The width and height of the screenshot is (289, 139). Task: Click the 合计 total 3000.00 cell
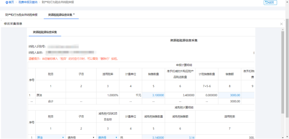230,101
